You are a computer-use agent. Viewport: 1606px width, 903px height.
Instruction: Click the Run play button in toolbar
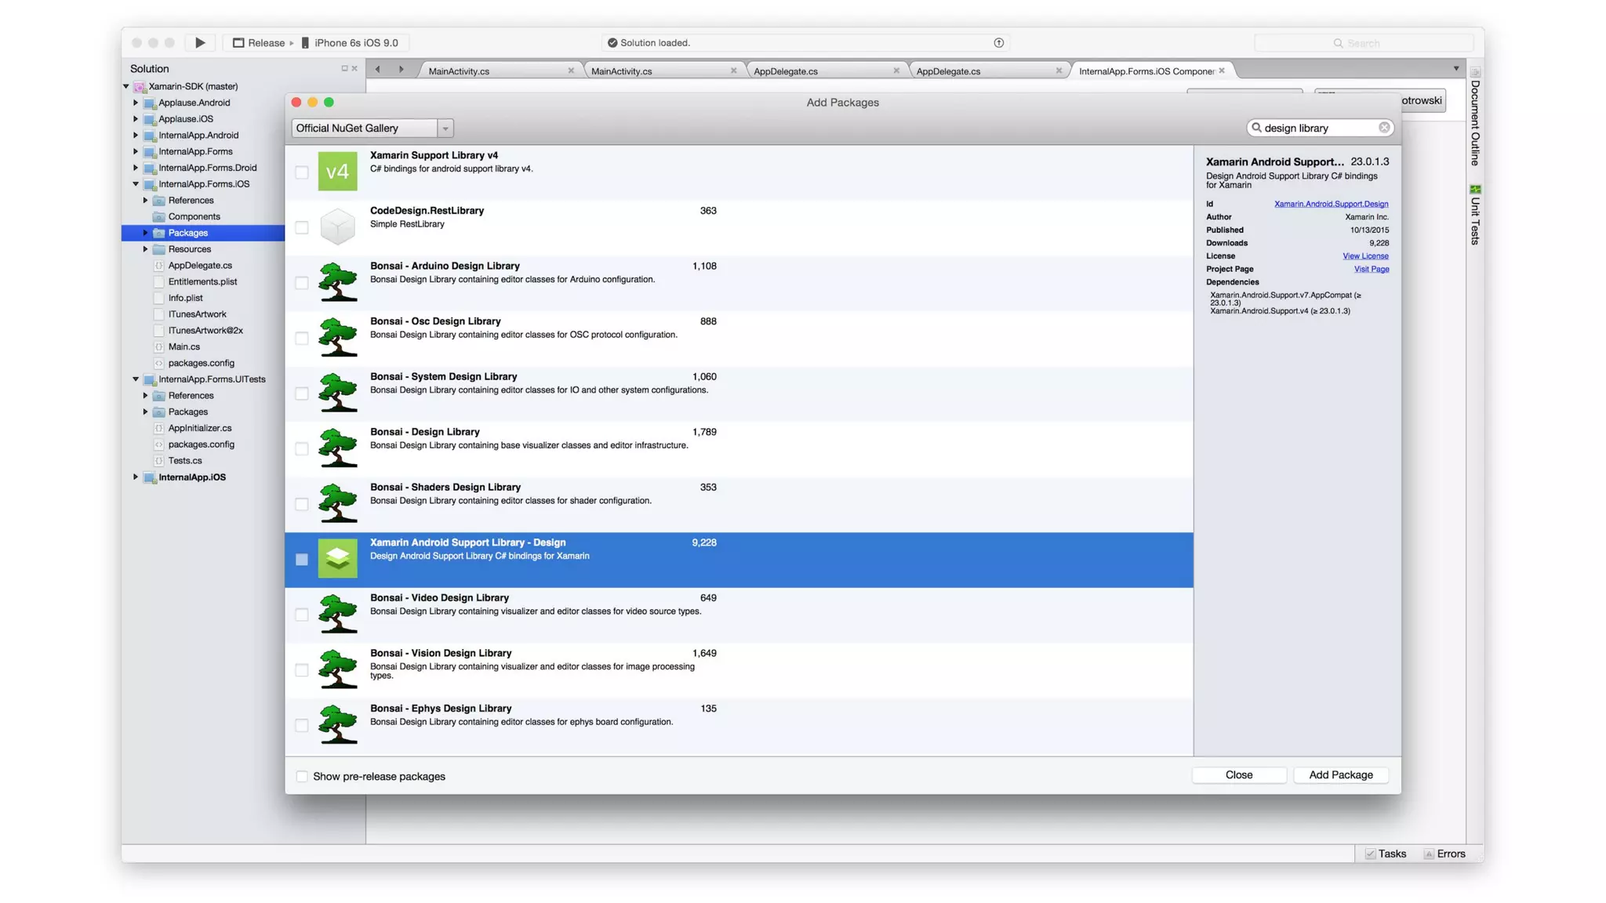[200, 42]
